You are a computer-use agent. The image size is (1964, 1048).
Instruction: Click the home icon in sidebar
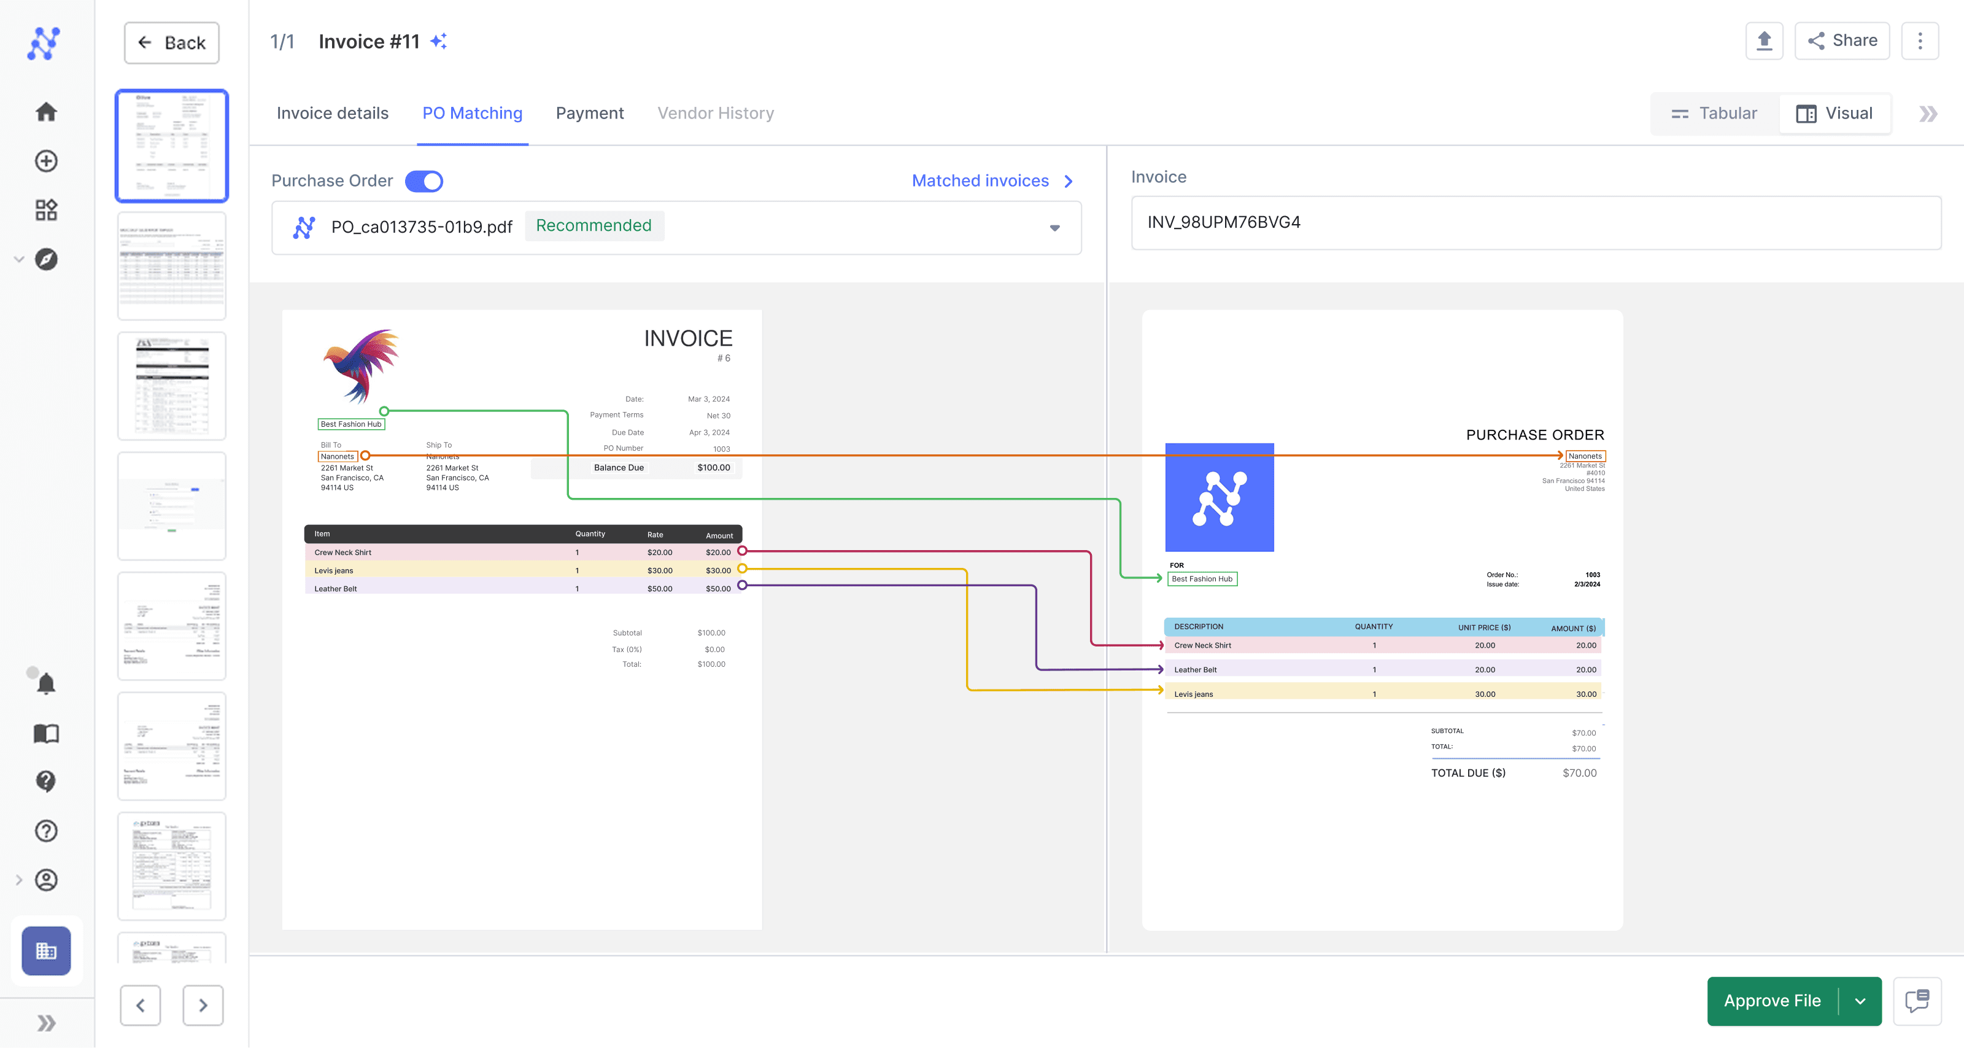(46, 112)
